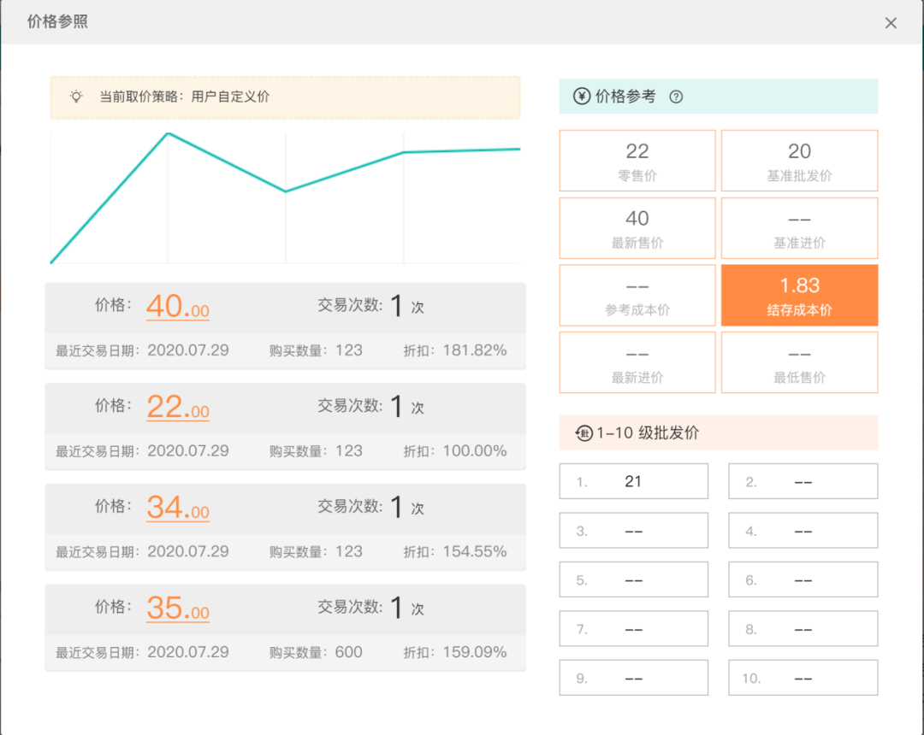Click the lightbulb icon in strategy banner
This screenshot has width=924, height=735.
tap(76, 97)
